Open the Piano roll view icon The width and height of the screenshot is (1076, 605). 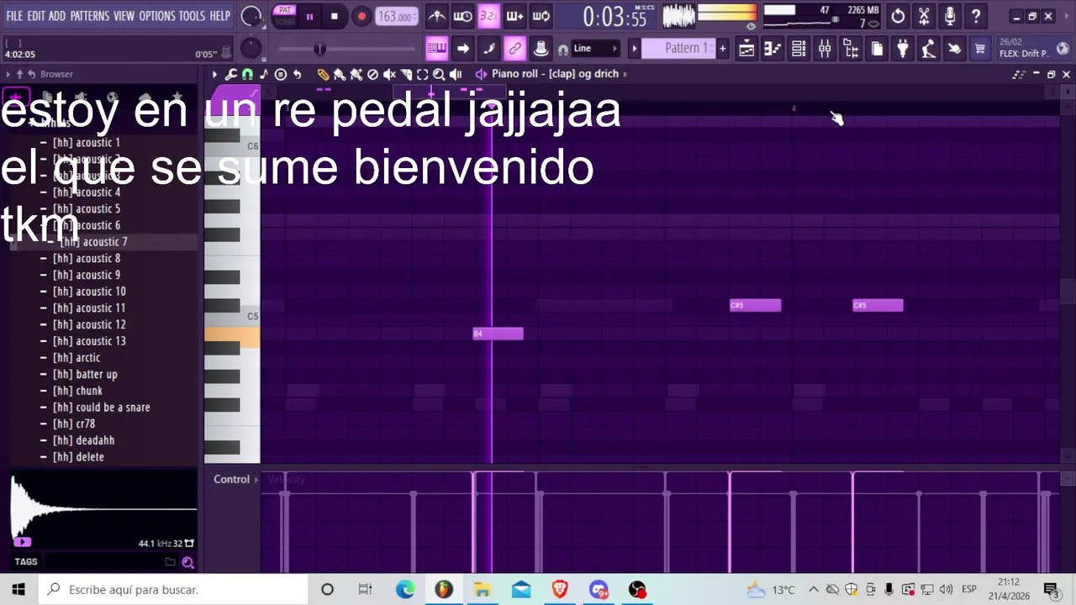coord(773,49)
